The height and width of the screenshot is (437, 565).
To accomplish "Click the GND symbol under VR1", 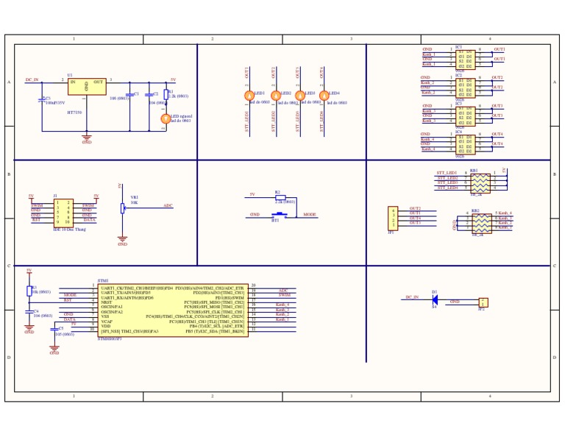I will click(x=123, y=241).
